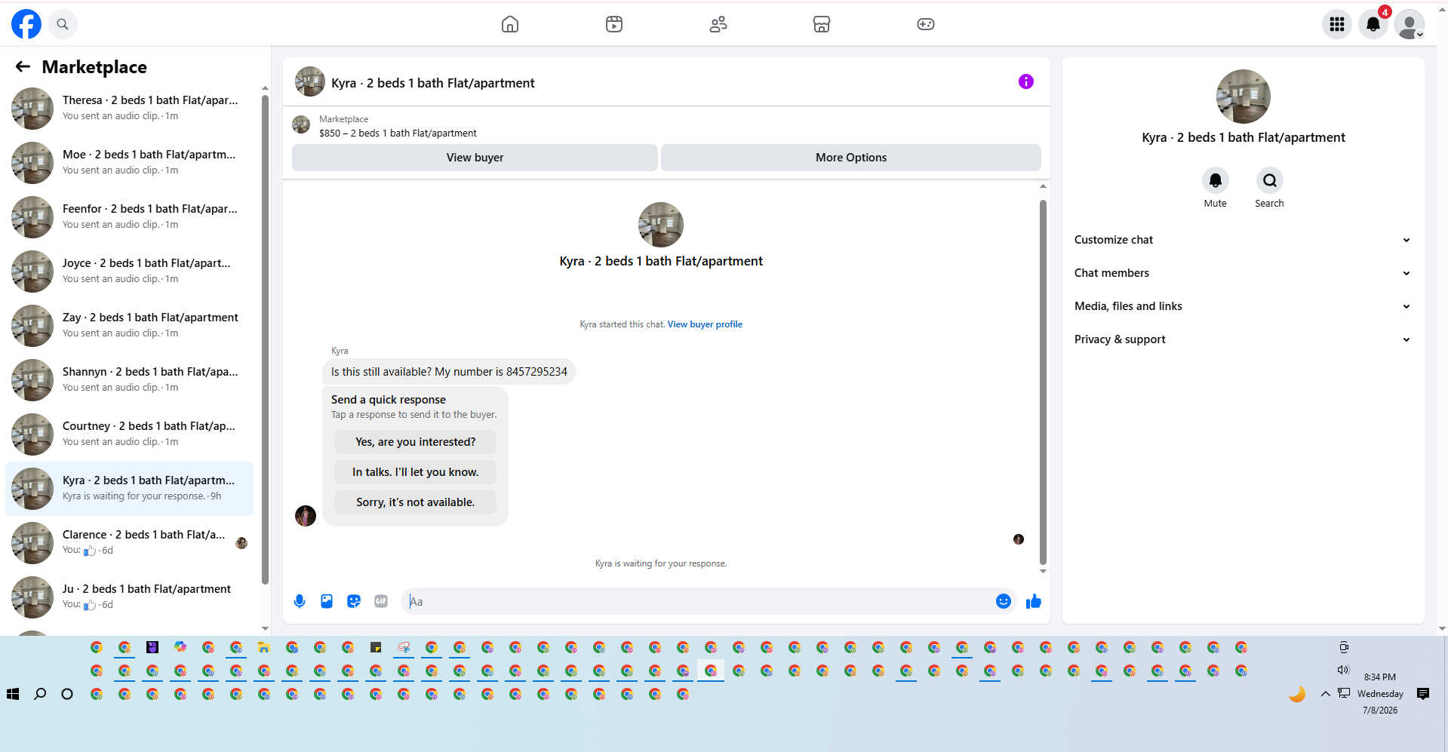Mute the Kyra conversation
1448x752 pixels.
(x=1216, y=181)
